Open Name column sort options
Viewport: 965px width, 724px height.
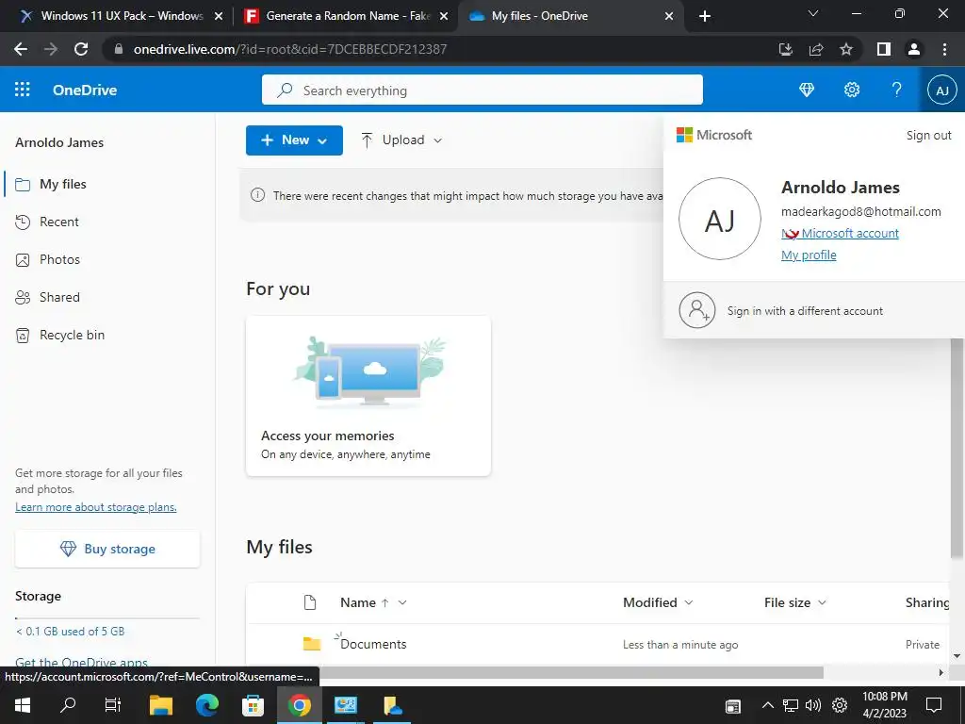coord(402,602)
